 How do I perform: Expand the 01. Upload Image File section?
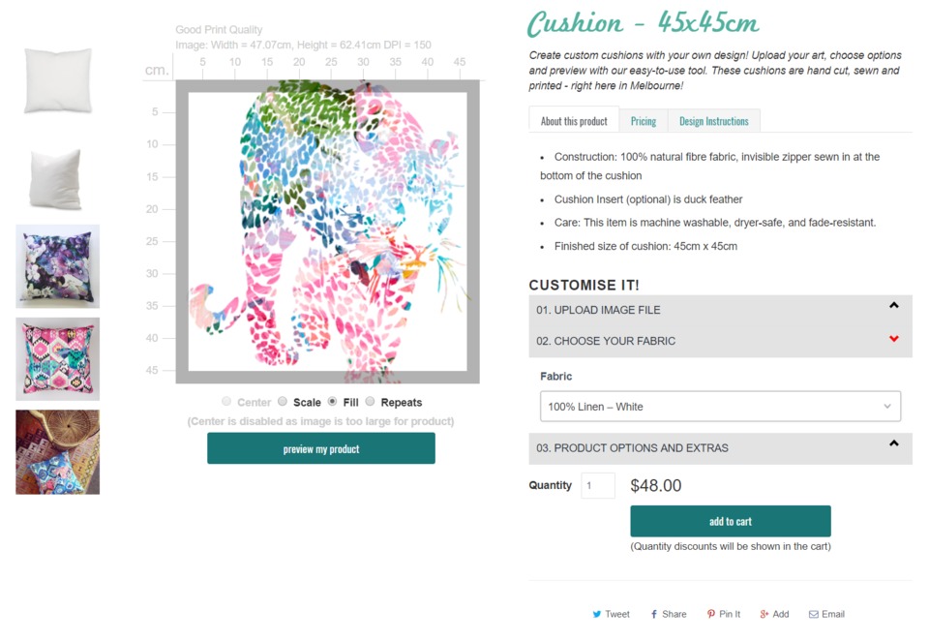720,310
